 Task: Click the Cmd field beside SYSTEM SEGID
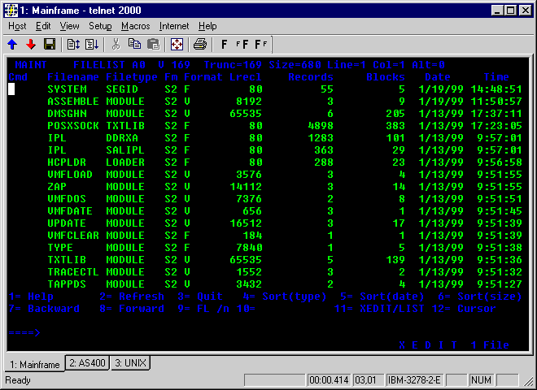tap(12, 89)
